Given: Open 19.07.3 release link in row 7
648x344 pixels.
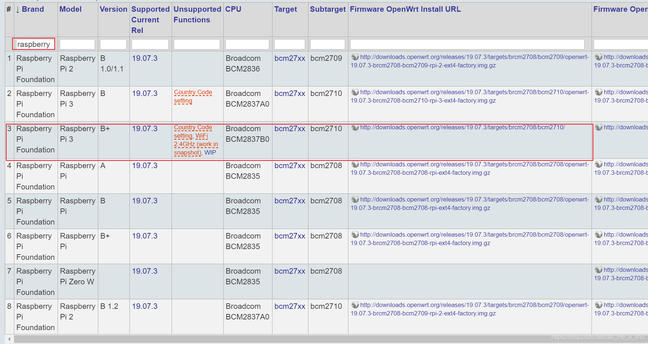Looking at the screenshot, I should [145, 271].
